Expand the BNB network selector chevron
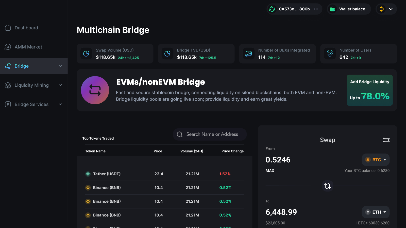The width and height of the screenshot is (406, 228). (x=391, y=9)
